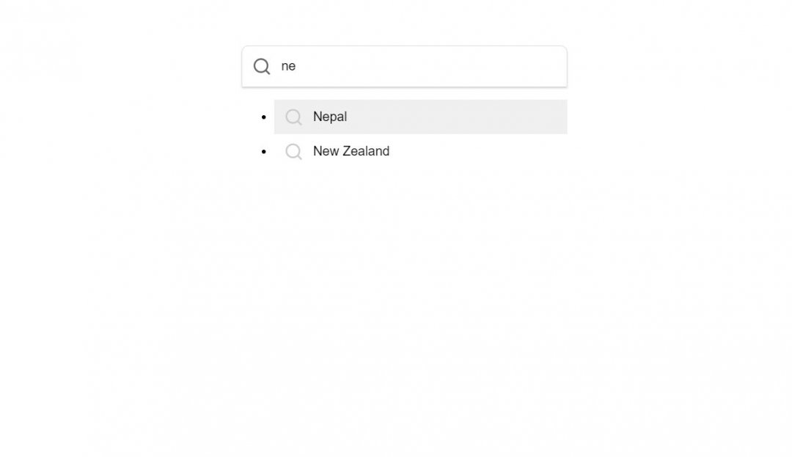Click inside the search input field
Screen dimensions: 792x457
[x=403, y=66]
